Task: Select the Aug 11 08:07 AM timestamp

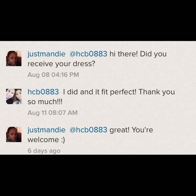Action: click(x=53, y=113)
